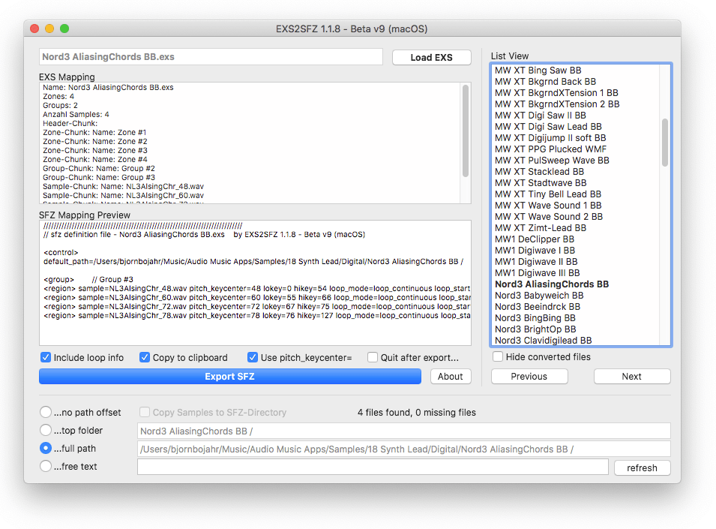The width and height of the screenshot is (716, 529).
Task: Open the About dialog
Action: [451, 377]
